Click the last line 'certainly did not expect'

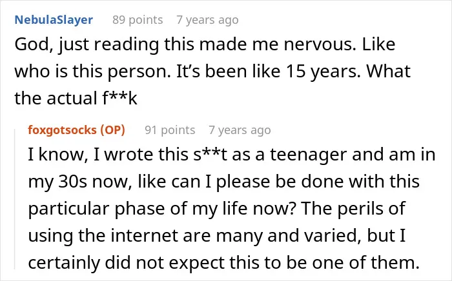pyautogui.click(x=223, y=262)
